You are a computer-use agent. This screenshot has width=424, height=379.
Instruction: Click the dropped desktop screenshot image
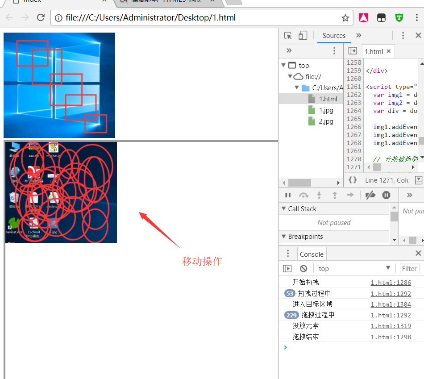(61, 192)
